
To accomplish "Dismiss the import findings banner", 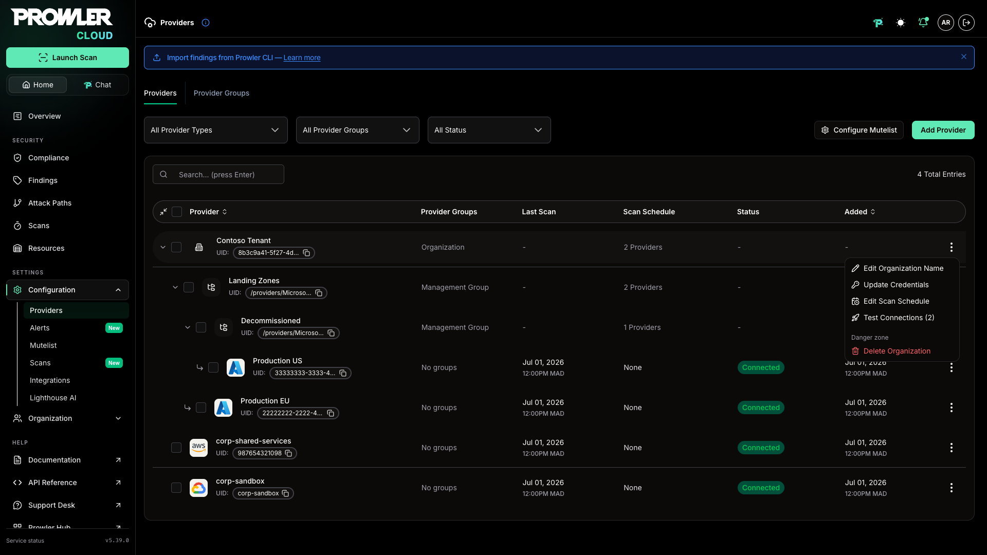I will (x=964, y=57).
